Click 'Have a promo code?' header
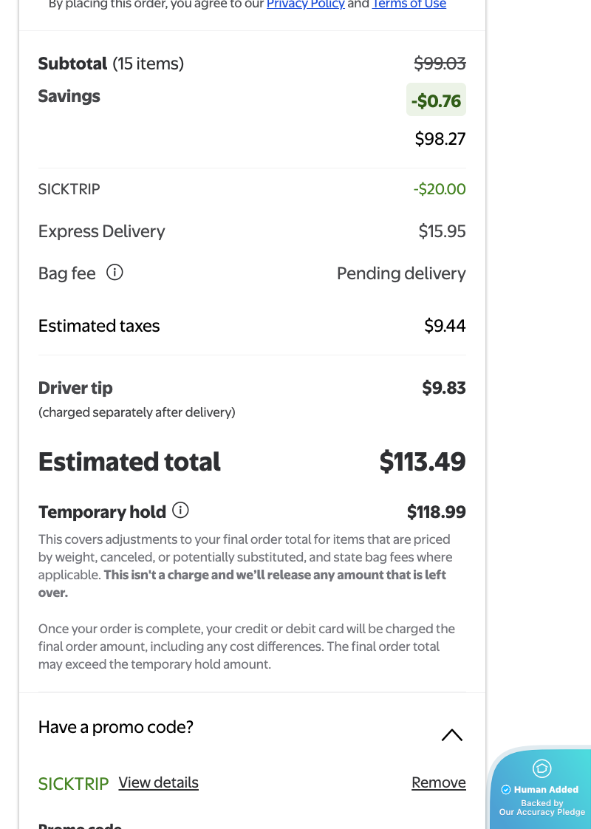The width and height of the screenshot is (591, 829). (116, 727)
